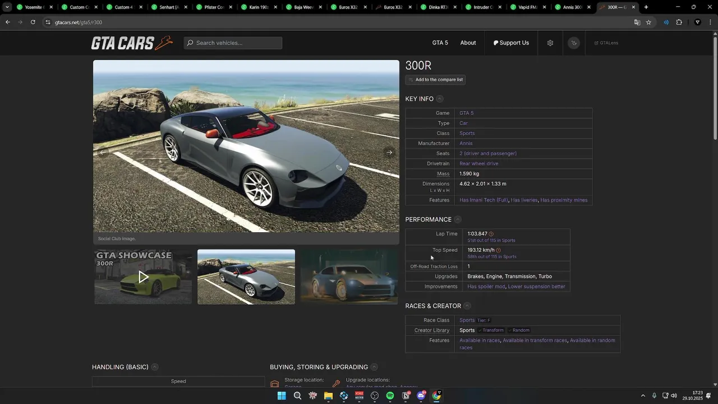Screen dimensions: 718x404
Task: Open the Rear wheel drive link
Action: (x=479, y=163)
